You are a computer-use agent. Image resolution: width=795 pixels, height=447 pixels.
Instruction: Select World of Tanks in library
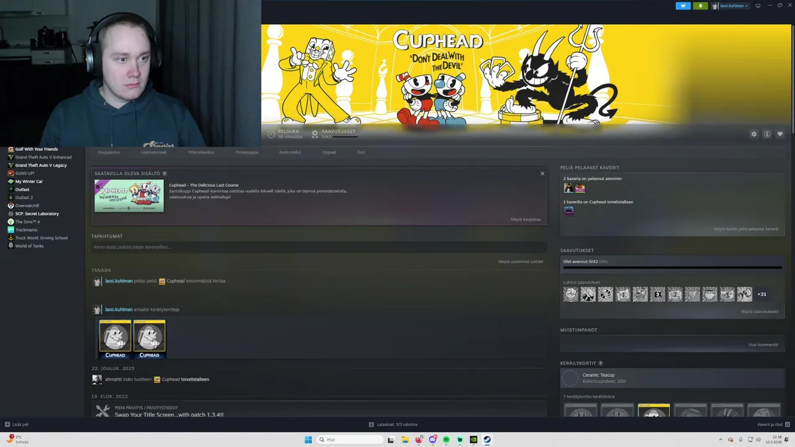coord(25,246)
